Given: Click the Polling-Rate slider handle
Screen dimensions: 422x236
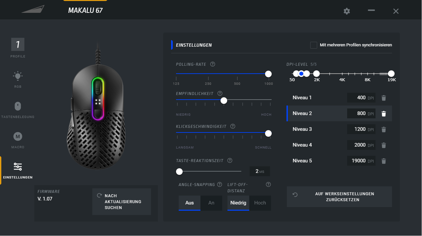Looking at the screenshot, I should pyautogui.click(x=268, y=74).
